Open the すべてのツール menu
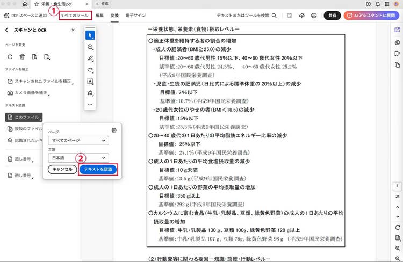 (x=75, y=16)
